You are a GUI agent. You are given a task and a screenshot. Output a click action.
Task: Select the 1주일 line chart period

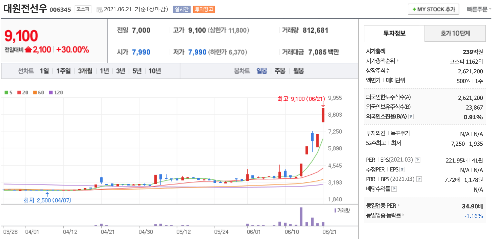63,71
